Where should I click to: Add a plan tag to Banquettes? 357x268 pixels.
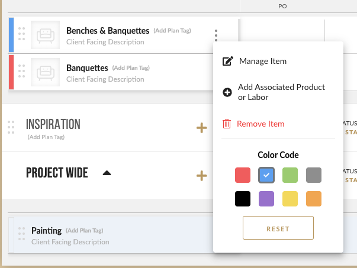[131, 68]
